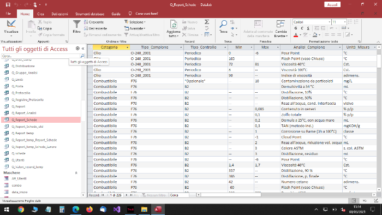This screenshot has height=215, width=382.
Task: Open navigation pane options circle arrow
Action: 77,49
